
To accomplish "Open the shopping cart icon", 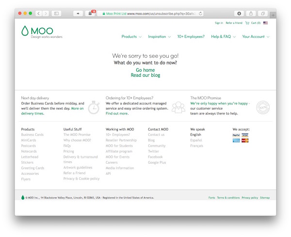I will (247, 23).
